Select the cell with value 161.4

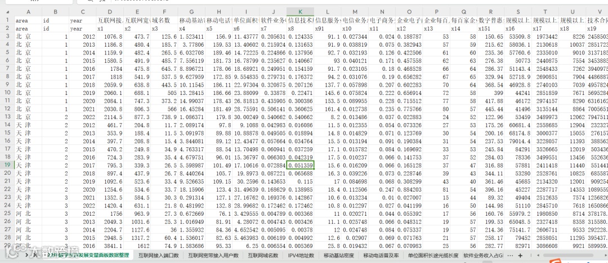tap(328, 109)
